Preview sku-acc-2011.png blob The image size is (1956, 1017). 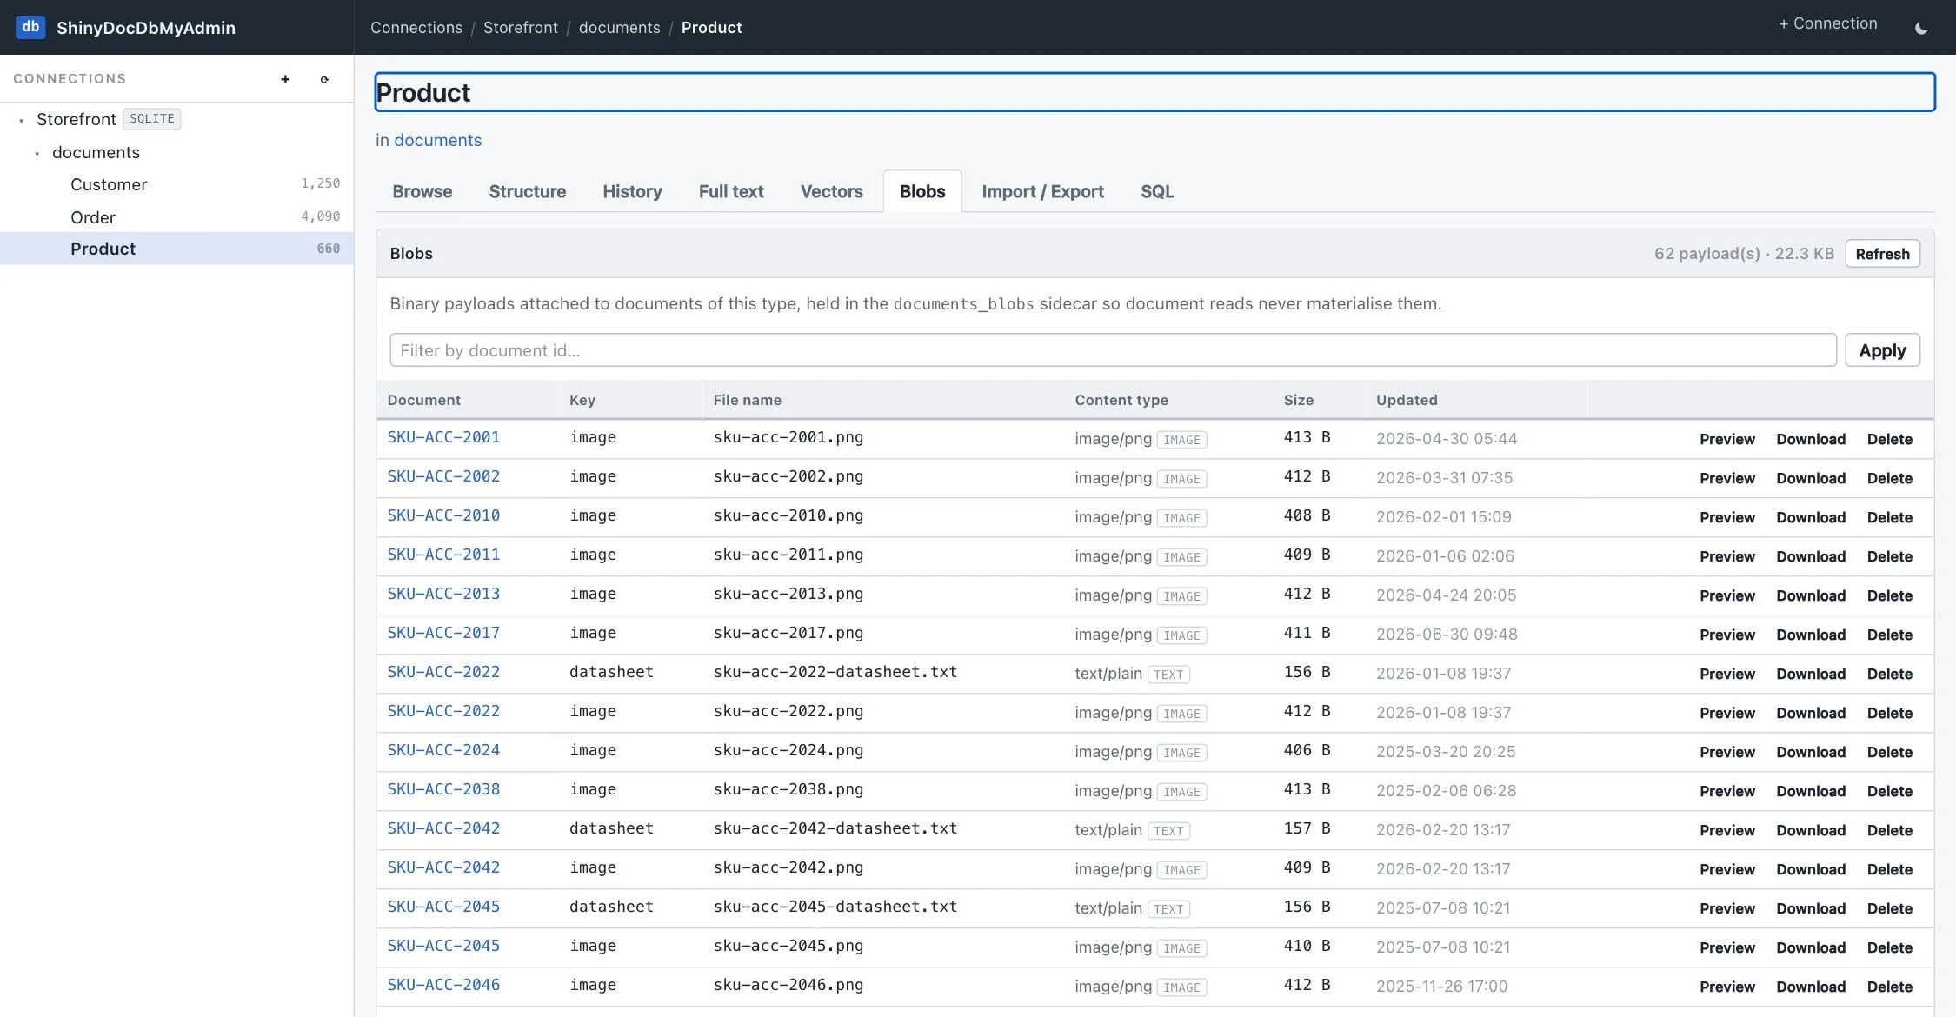tap(1726, 557)
